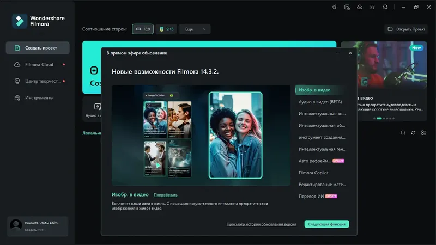Click the feature preview image in dialog
The height and width of the screenshot is (245, 436).
tap(201, 135)
